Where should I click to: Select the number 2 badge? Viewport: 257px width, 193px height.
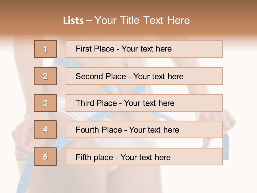pyautogui.click(x=46, y=76)
